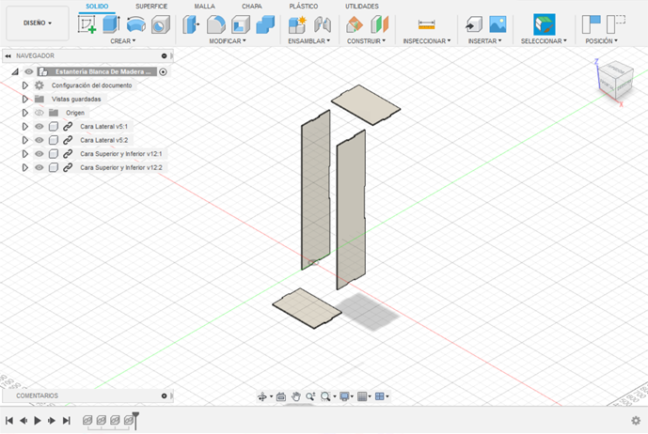Switch to the SUPERFICIE tab
648x434 pixels.
151,7
